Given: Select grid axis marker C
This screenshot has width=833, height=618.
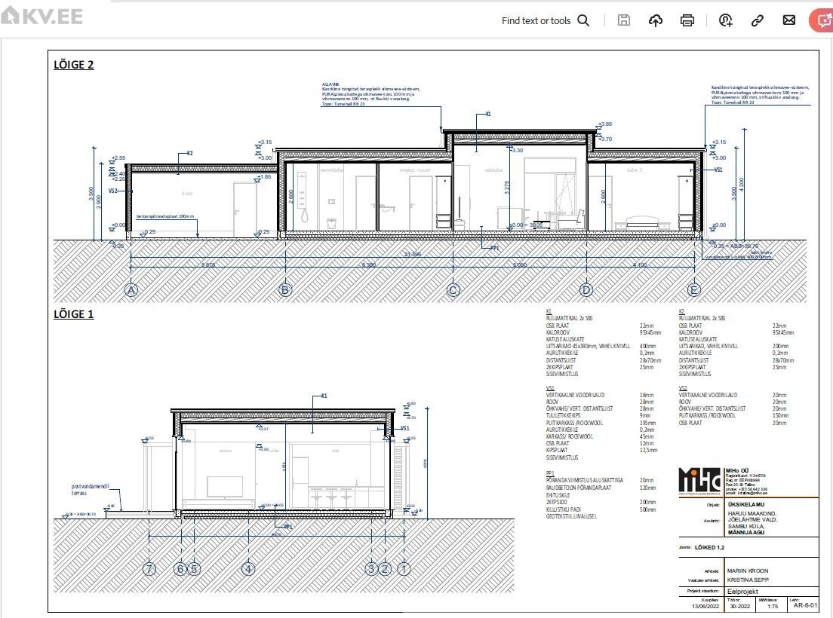Looking at the screenshot, I should (x=453, y=289).
